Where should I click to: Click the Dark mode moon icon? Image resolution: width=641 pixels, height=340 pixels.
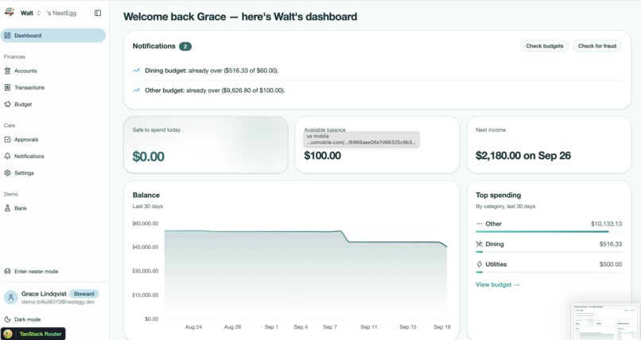pyautogui.click(x=7, y=319)
